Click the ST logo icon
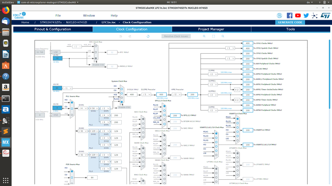 pyautogui.click(x=325, y=16)
